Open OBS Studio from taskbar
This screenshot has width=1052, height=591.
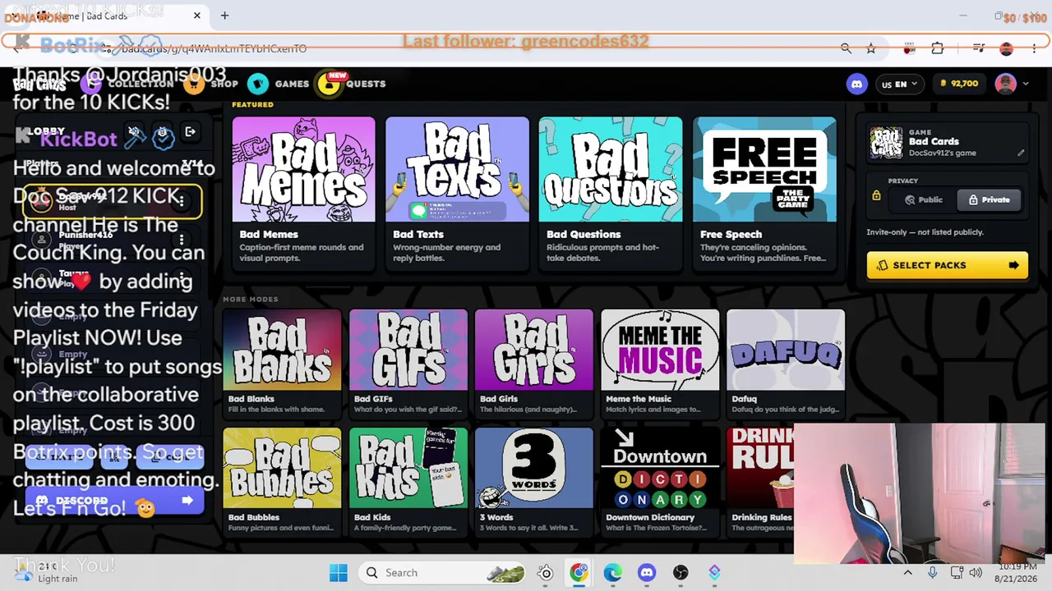coord(681,572)
